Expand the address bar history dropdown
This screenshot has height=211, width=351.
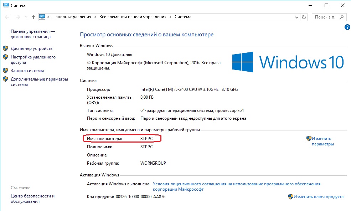coord(296,17)
